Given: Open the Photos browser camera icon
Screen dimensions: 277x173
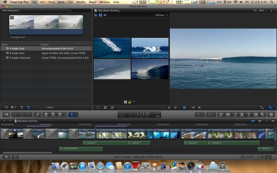Looking at the screenshot, I should (x=228, y=115).
